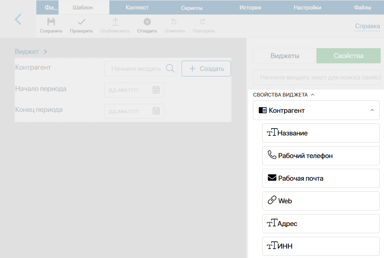This screenshot has height=258, width=384.
Task: Click the Создать button
Action: click(206, 69)
